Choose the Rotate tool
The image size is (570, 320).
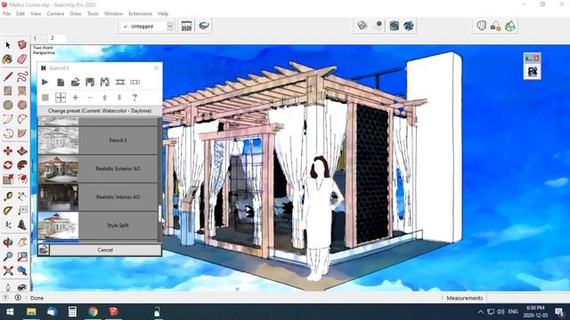8,164
